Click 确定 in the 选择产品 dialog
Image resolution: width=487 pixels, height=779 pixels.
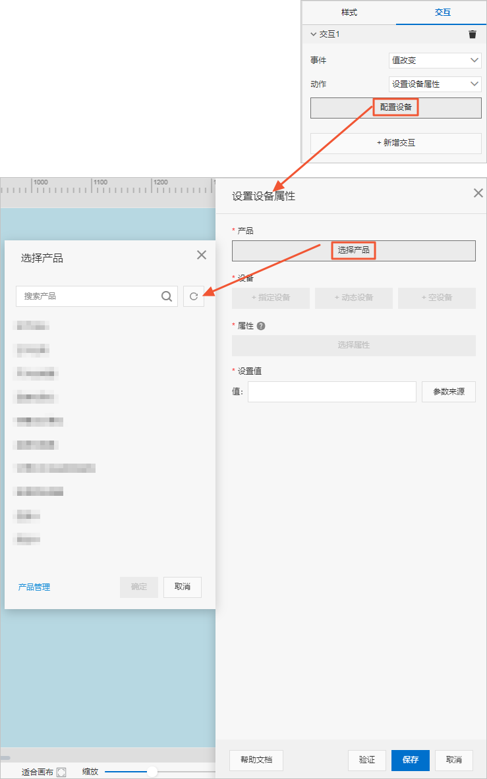139,587
